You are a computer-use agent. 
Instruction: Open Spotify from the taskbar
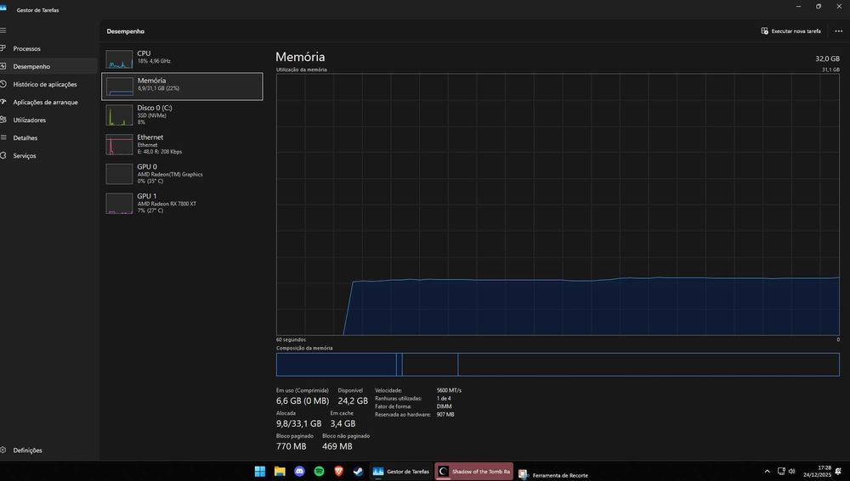click(x=319, y=472)
